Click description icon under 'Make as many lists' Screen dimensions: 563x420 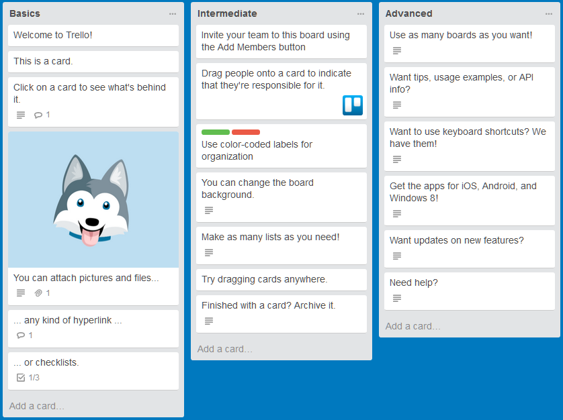[x=209, y=252]
